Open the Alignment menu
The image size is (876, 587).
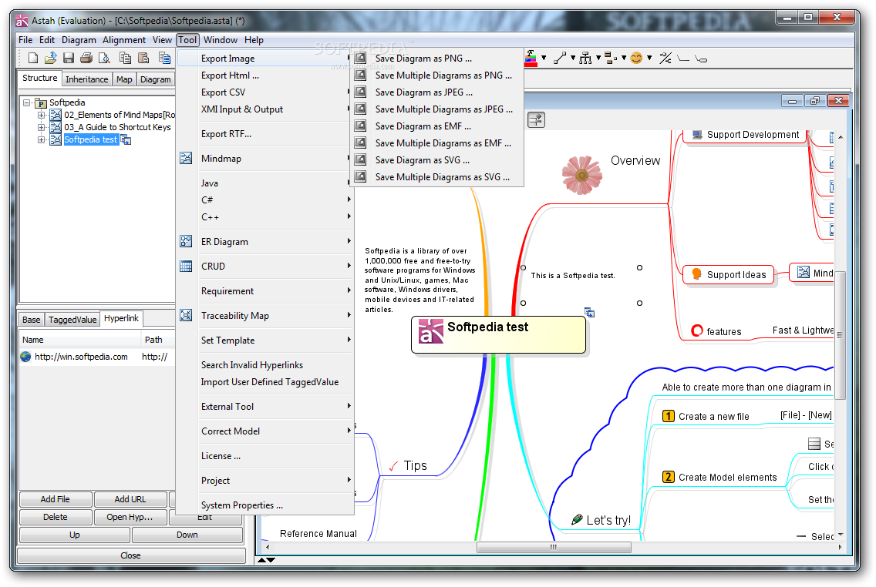pos(124,39)
